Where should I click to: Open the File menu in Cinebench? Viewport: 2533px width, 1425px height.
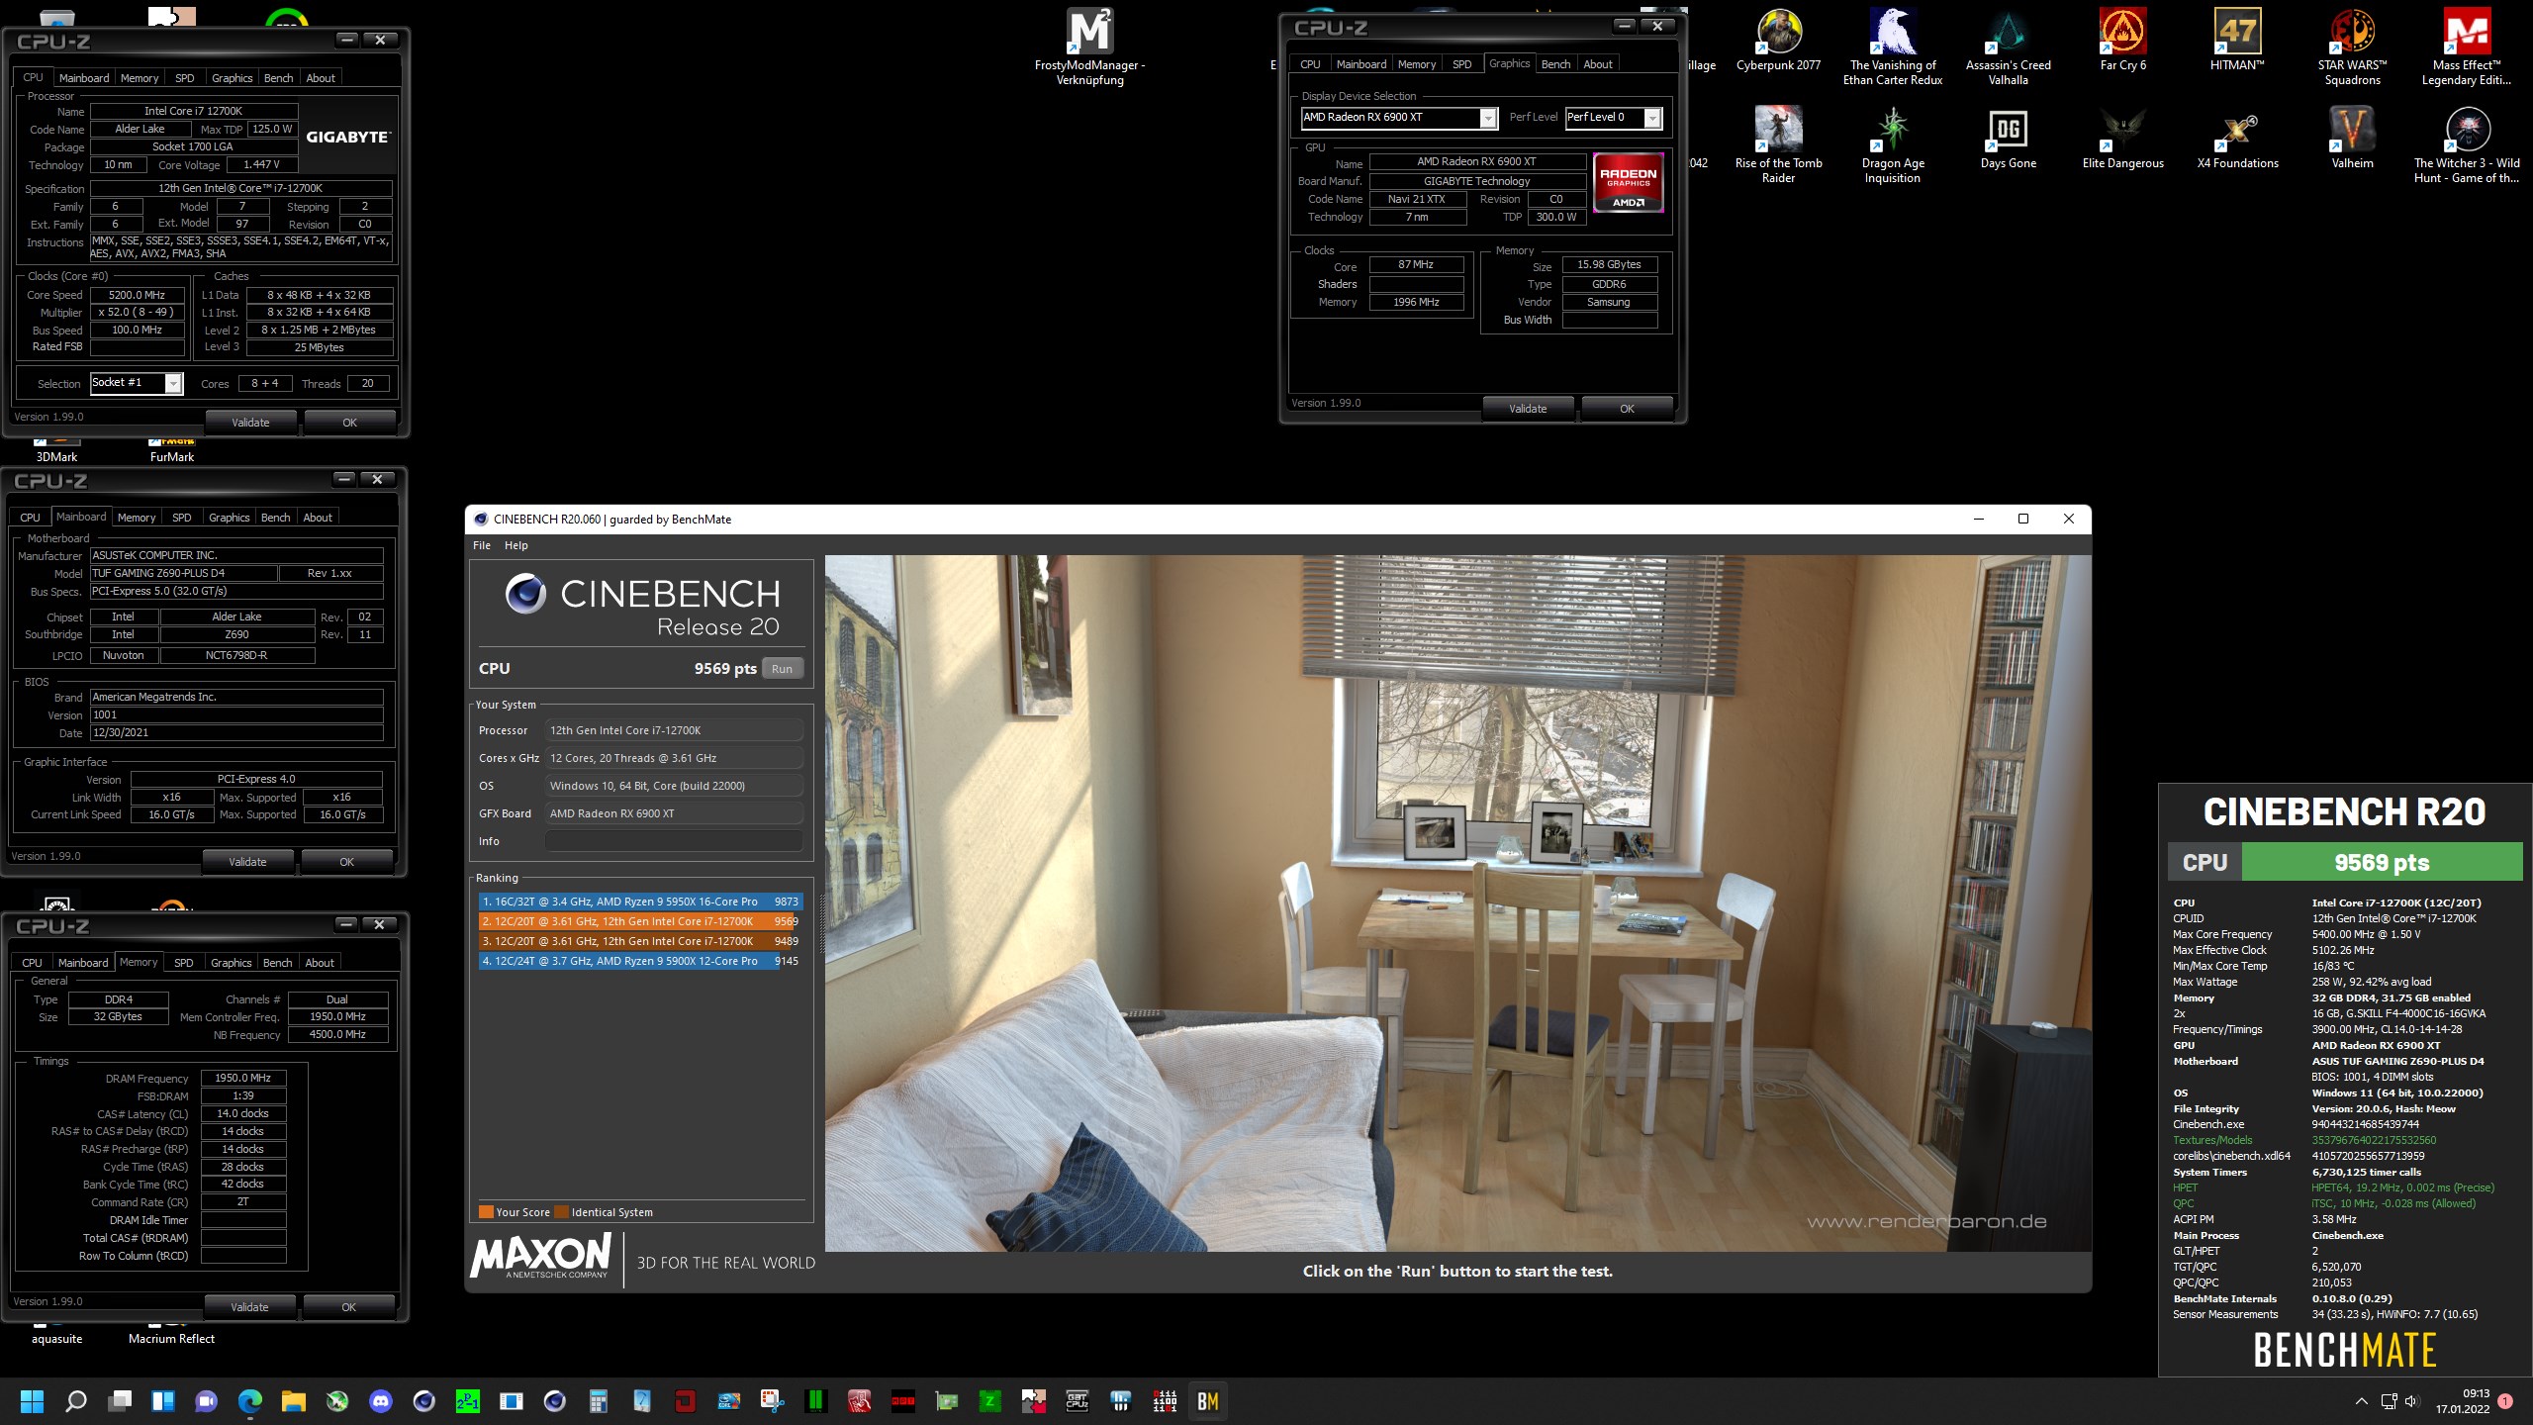pyautogui.click(x=482, y=545)
